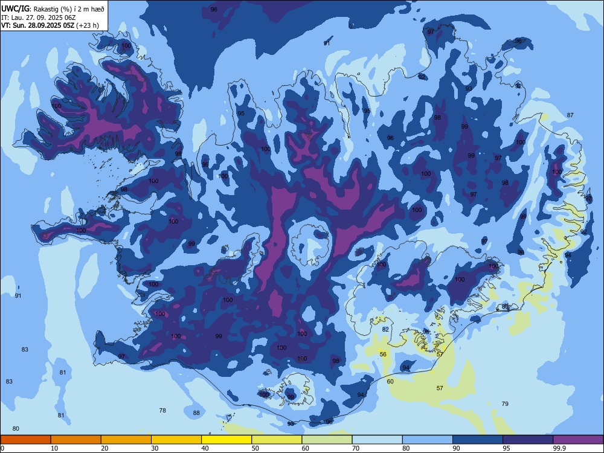This screenshot has height=453, width=604.
Task: Click the 70–80% pale blue legend swatch
Action: [x=377, y=440]
